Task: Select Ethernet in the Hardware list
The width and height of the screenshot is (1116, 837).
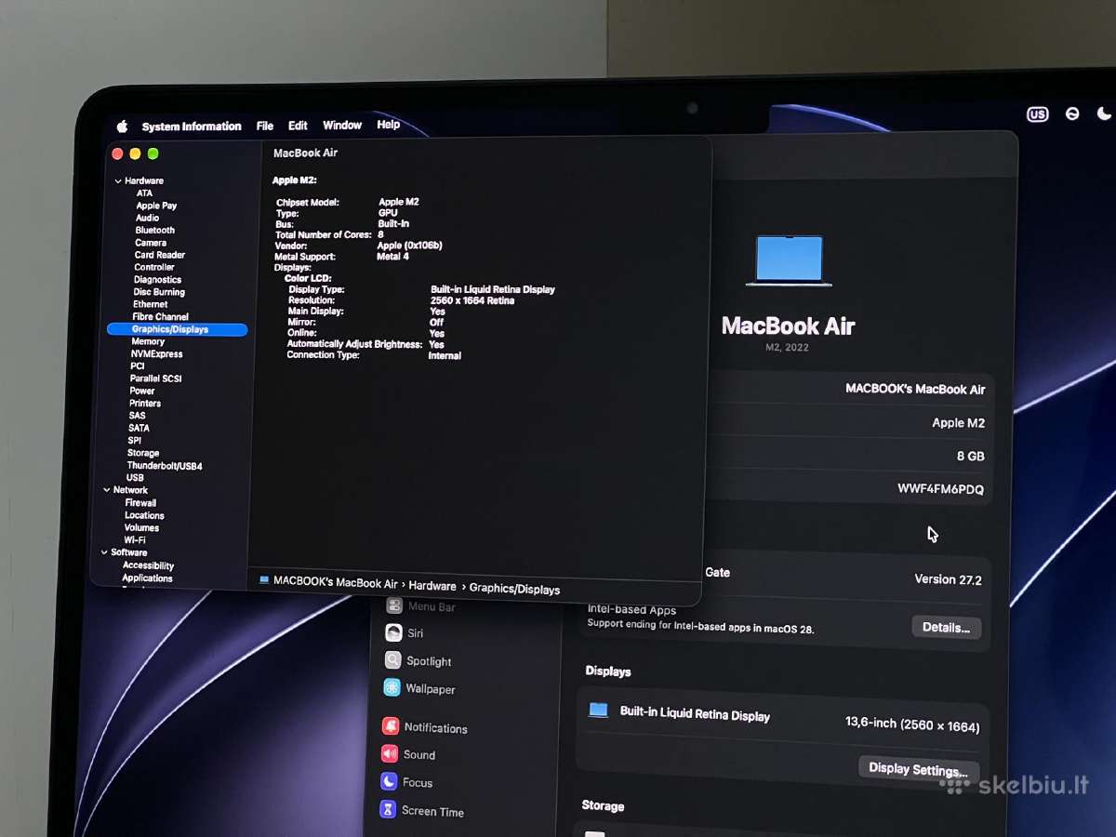Action: [150, 304]
